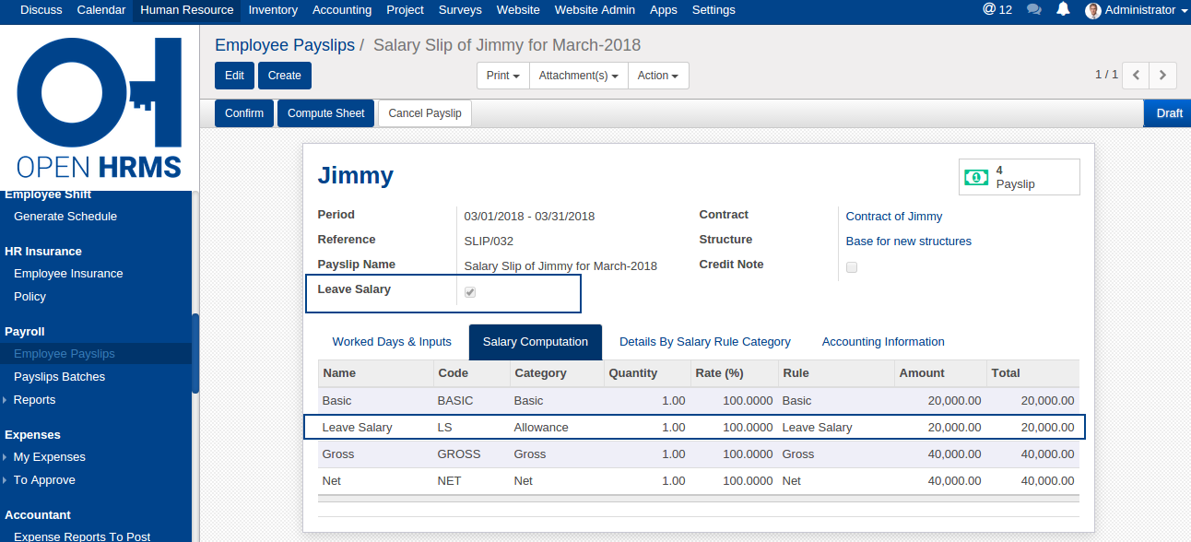Screen dimensions: 1191x542
Task: Click the notification bell icon
Action: (x=1063, y=10)
